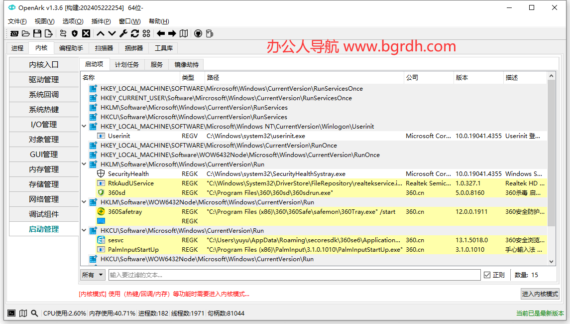
Task: Click the shield icon beside SecurityHealth
Action: pyautogui.click(x=101, y=173)
